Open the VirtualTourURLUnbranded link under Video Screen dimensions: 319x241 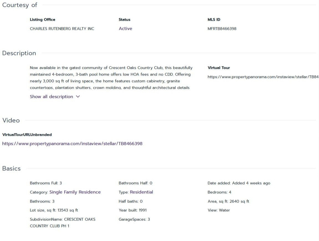(72, 144)
